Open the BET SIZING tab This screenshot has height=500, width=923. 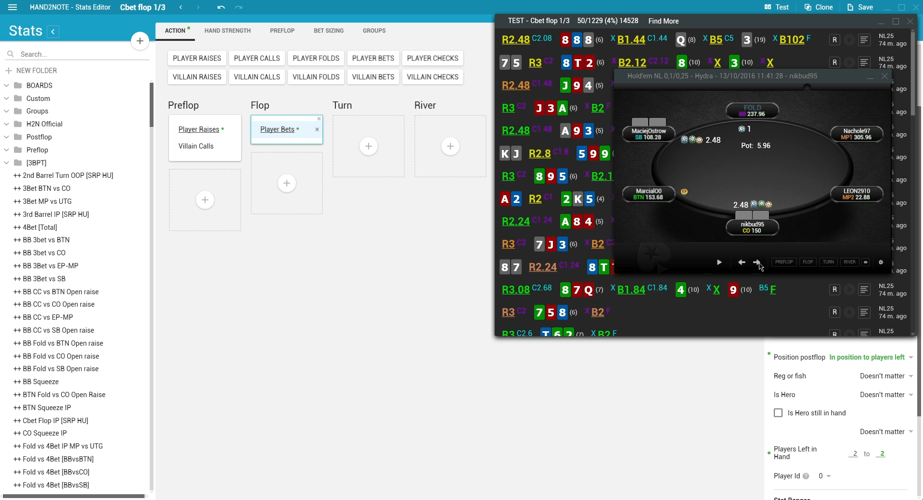click(328, 31)
